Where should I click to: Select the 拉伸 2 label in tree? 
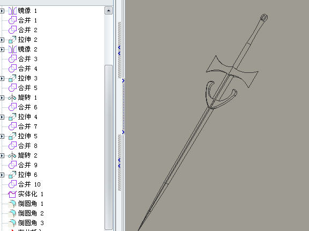(x=27, y=40)
